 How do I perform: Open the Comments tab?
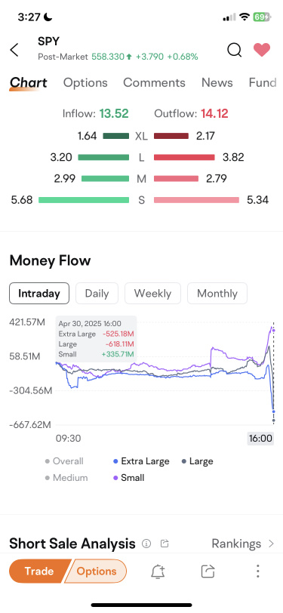[x=154, y=82]
